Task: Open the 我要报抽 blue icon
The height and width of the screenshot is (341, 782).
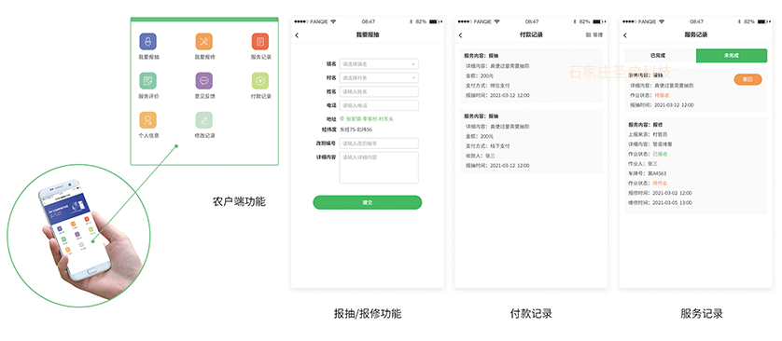Action: pyautogui.click(x=147, y=41)
